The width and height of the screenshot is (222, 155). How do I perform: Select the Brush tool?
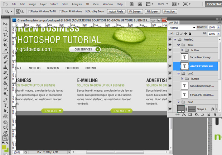click(x=5, y=62)
